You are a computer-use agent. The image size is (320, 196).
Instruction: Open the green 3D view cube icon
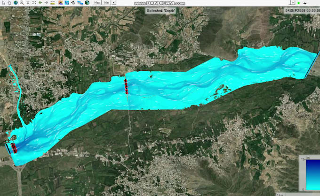pyautogui.click(x=87, y=2)
